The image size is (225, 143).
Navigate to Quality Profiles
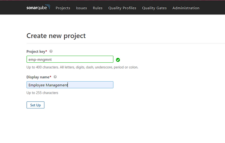click(122, 8)
